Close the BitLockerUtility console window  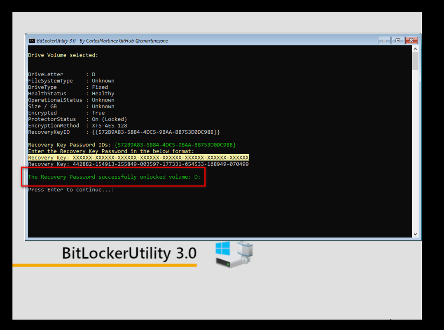pyautogui.click(x=411, y=40)
